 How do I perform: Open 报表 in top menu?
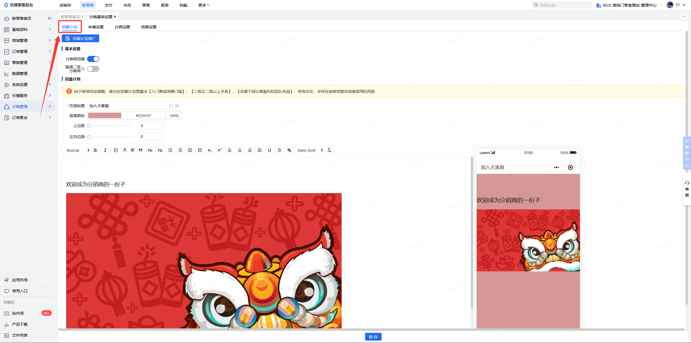pyautogui.click(x=165, y=5)
